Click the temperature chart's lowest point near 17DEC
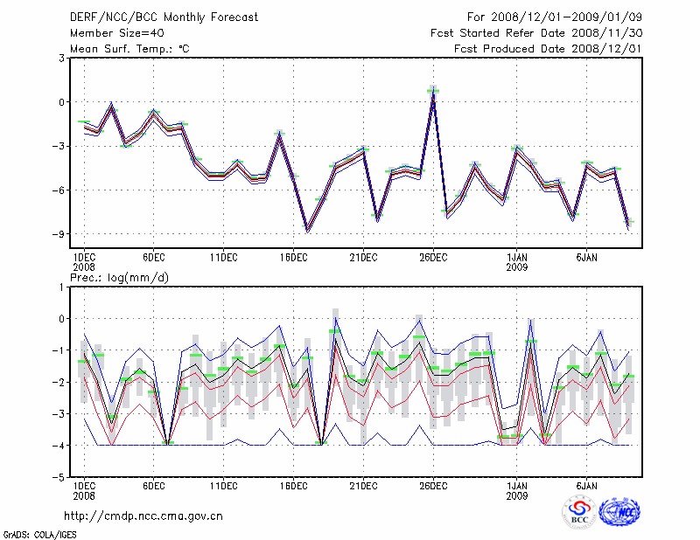The image size is (700, 540). (x=307, y=231)
